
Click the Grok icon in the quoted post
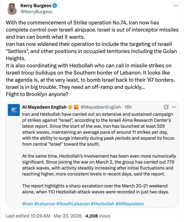click(x=166, y=107)
